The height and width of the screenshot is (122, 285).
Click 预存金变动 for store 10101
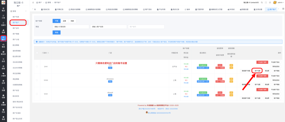276,94
